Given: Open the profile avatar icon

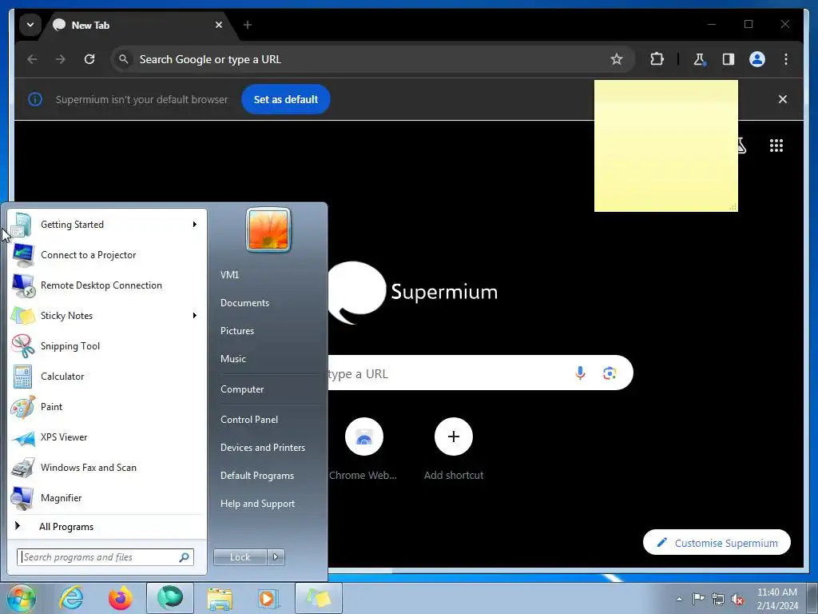Looking at the screenshot, I should point(757,59).
